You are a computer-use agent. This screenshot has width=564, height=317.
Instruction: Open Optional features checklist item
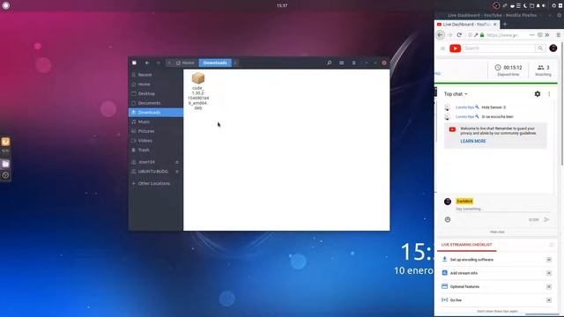tap(464, 286)
